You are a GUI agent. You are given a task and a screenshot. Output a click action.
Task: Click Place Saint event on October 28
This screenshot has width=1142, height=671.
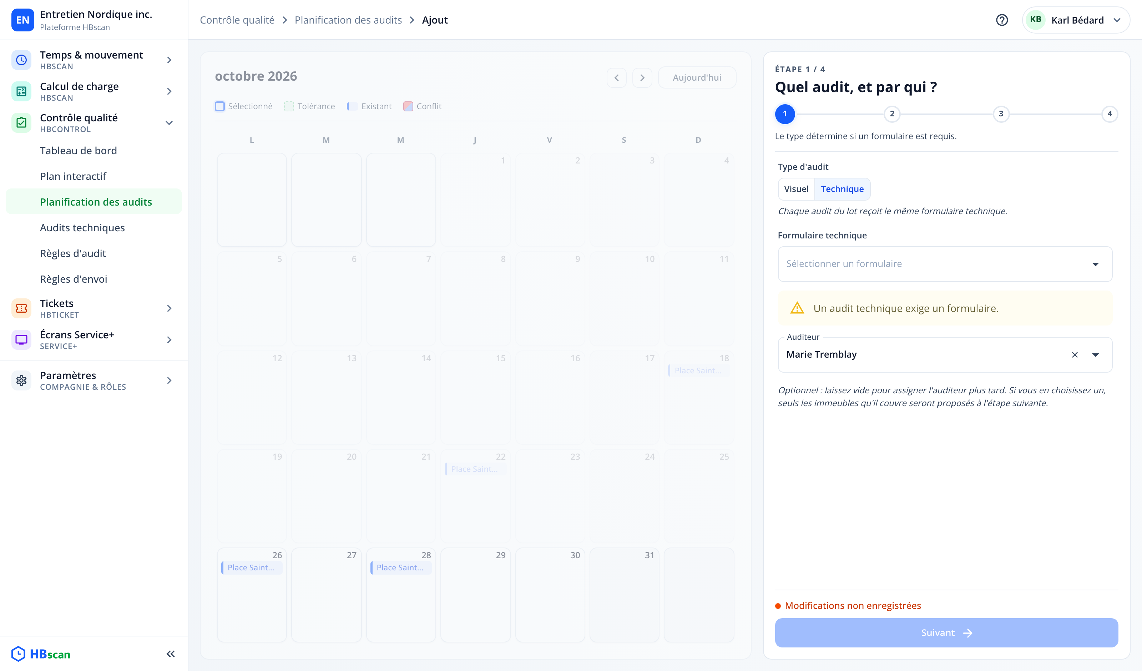pyautogui.click(x=401, y=567)
